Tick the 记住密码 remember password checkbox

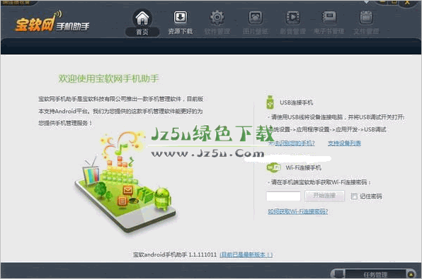(x=354, y=196)
